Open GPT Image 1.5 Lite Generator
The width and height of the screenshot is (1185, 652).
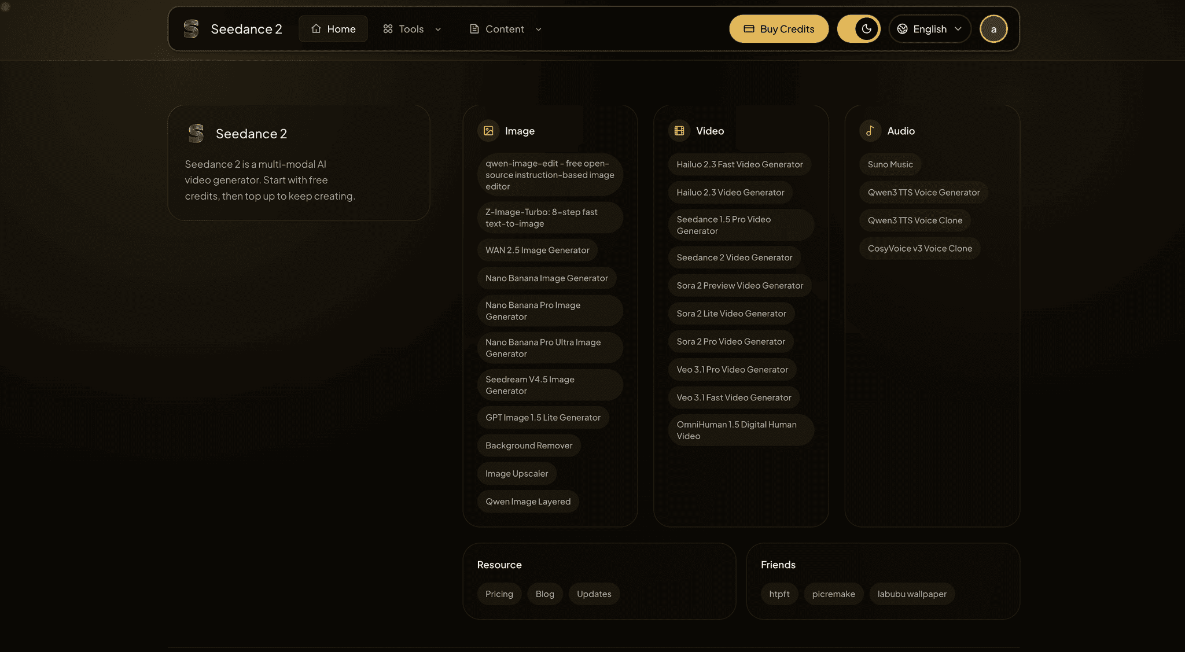(543, 418)
